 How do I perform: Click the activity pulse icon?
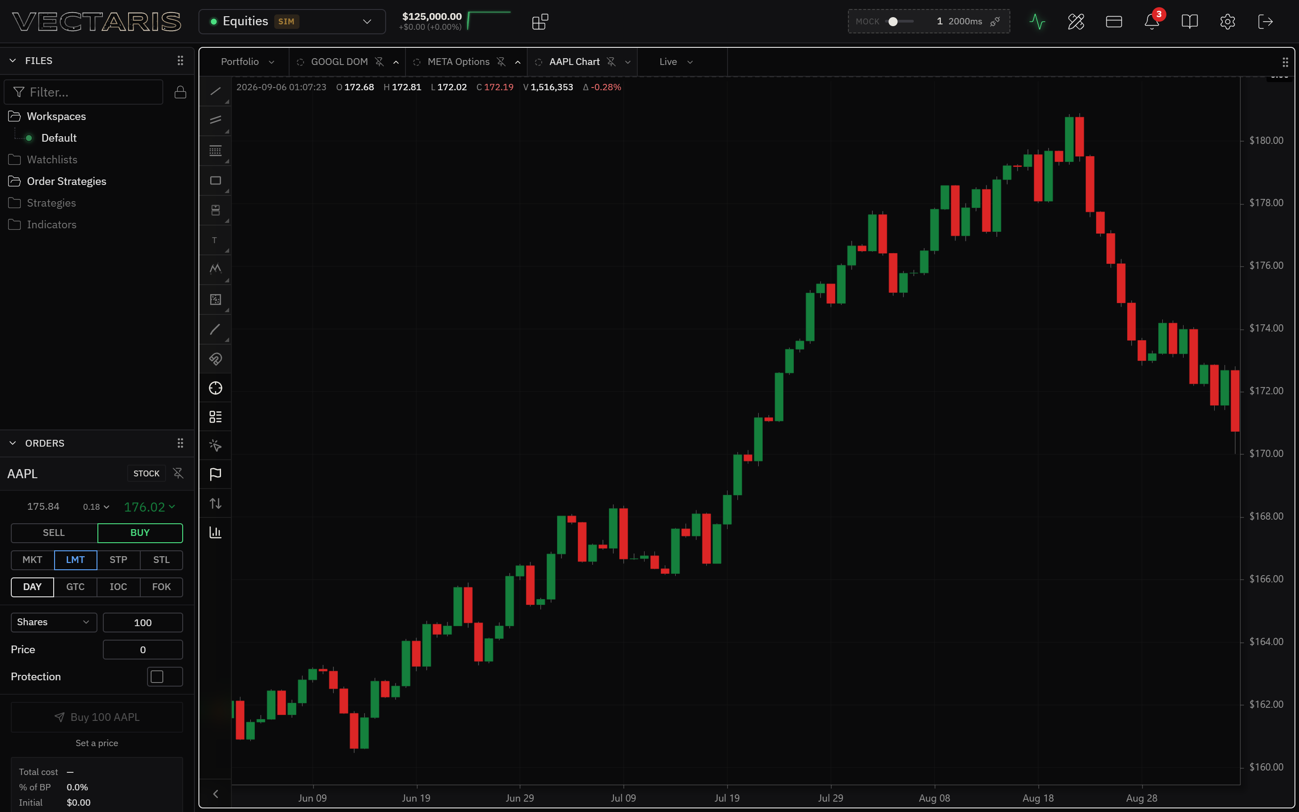point(1037,22)
